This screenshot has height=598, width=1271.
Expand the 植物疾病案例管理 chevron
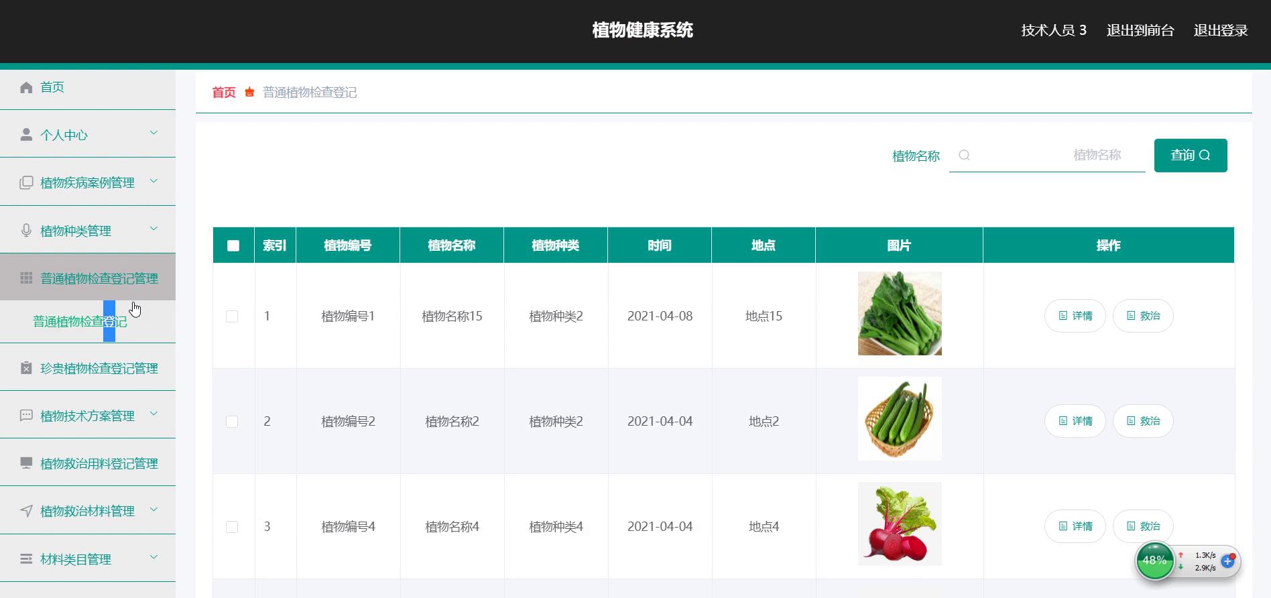[154, 181]
